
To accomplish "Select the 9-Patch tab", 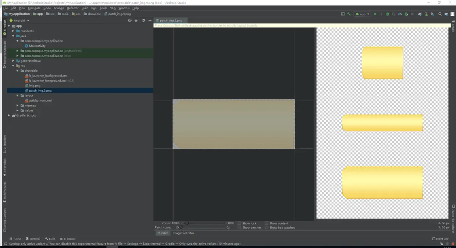I will coord(163,233).
